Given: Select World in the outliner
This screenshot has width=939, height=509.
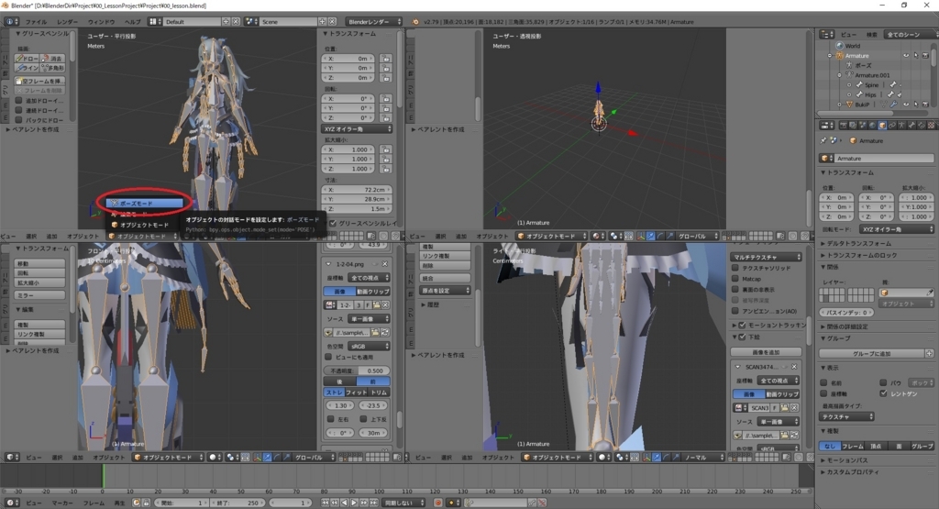Looking at the screenshot, I should tap(853, 46).
